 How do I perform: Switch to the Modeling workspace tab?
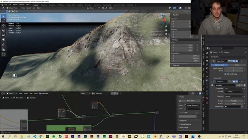[44, 5]
